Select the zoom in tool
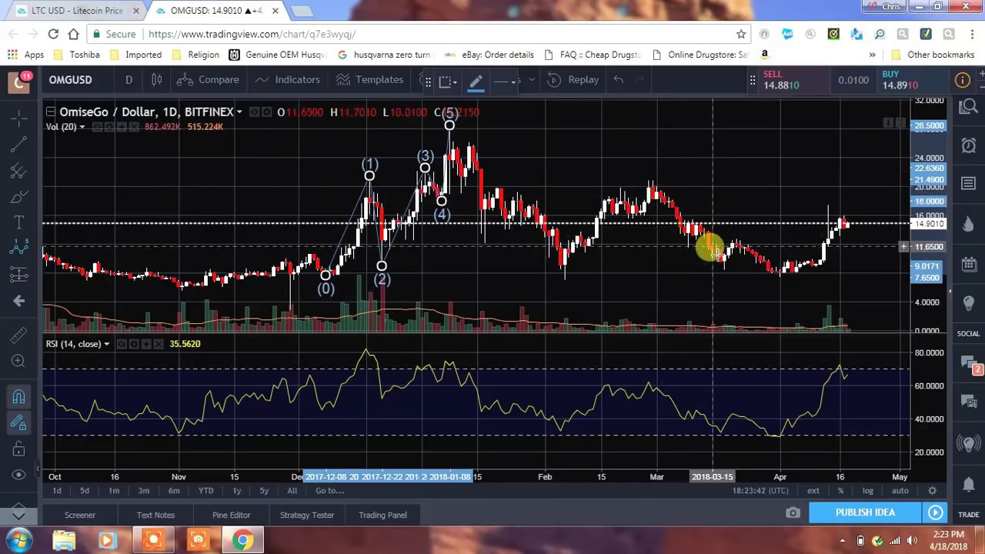Screen dimensions: 985x554 19,361
